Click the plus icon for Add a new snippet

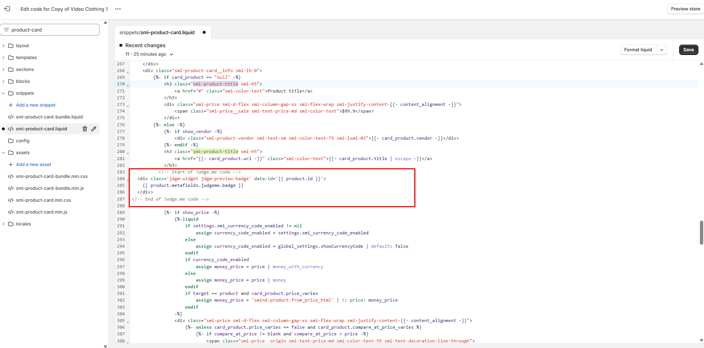click(11, 105)
